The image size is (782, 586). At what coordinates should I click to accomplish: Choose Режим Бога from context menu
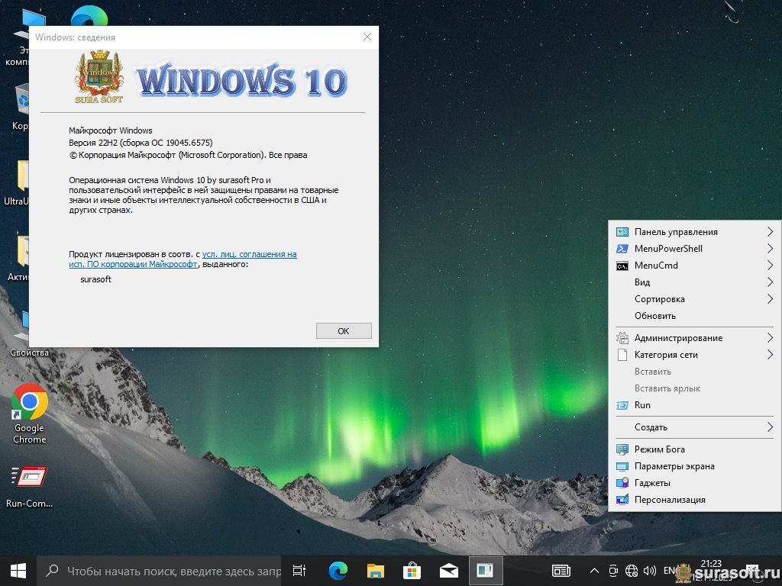point(659,449)
